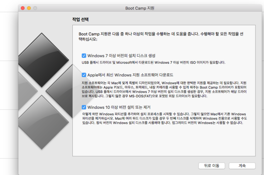Click the bottom diamond of Boot Camp logo
The height and width of the screenshot is (175, 264).
tap(42, 122)
